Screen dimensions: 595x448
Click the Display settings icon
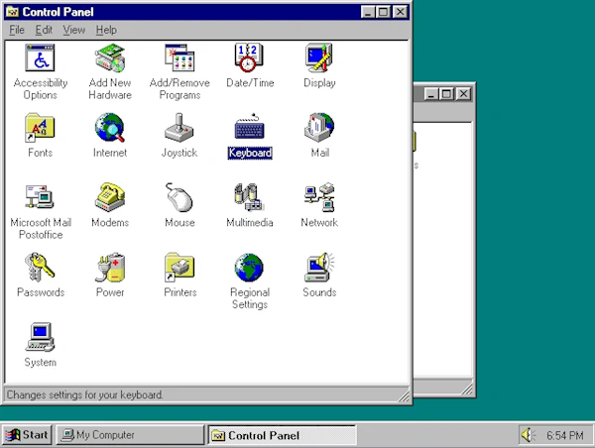click(x=319, y=57)
